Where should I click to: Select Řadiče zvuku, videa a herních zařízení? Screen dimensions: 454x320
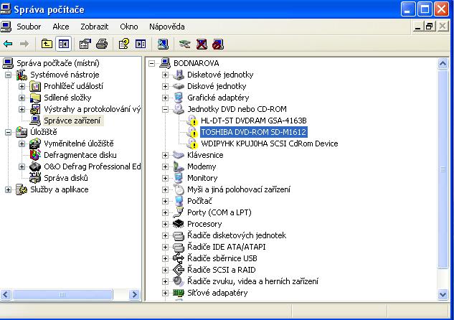(x=252, y=281)
